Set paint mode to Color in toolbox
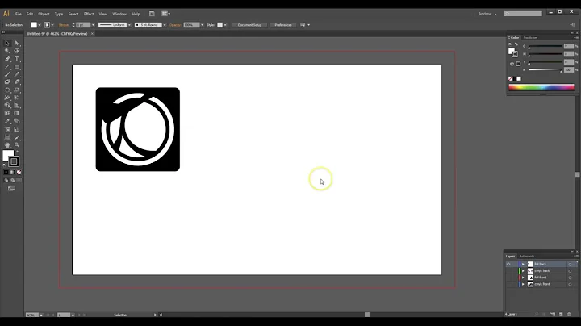The width and height of the screenshot is (581, 326). click(x=6, y=172)
